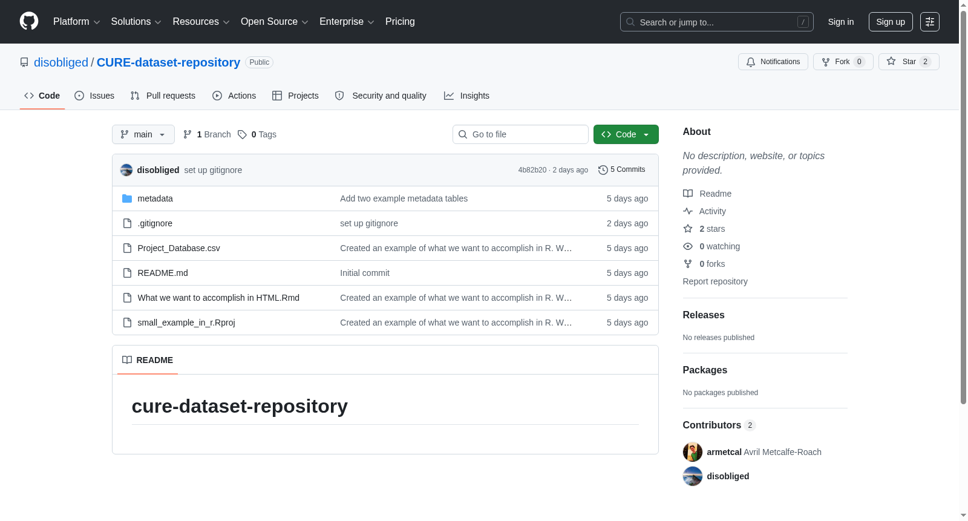Open CURE-dataset-repository title link

tap(168, 62)
